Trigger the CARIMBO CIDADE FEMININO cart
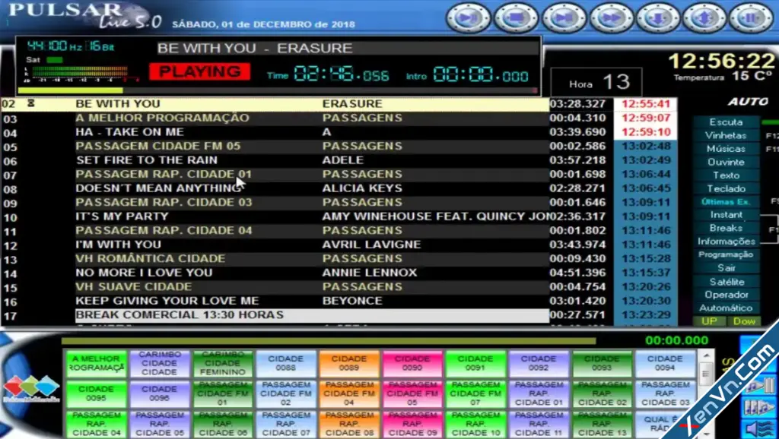The height and width of the screenshot is (439, 779). (223, 364)
